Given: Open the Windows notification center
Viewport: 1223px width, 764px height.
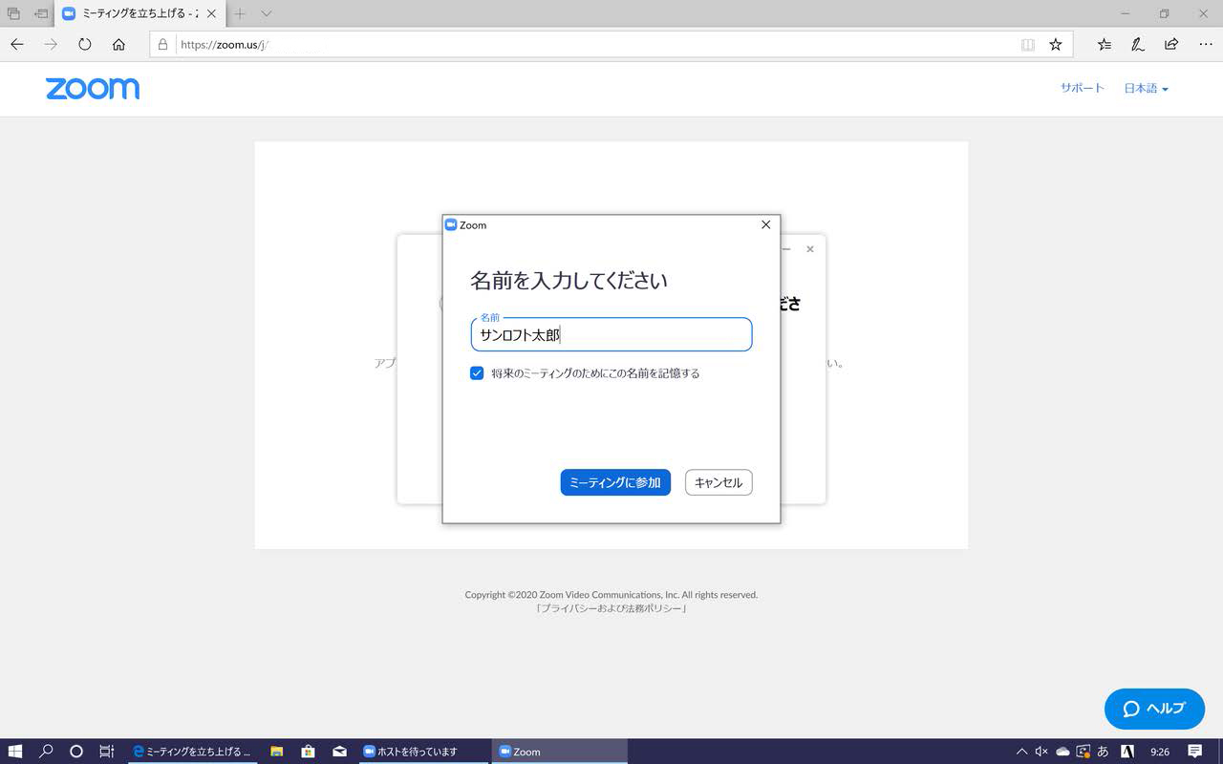Looking at the screenshot, I should point(1195,752).
